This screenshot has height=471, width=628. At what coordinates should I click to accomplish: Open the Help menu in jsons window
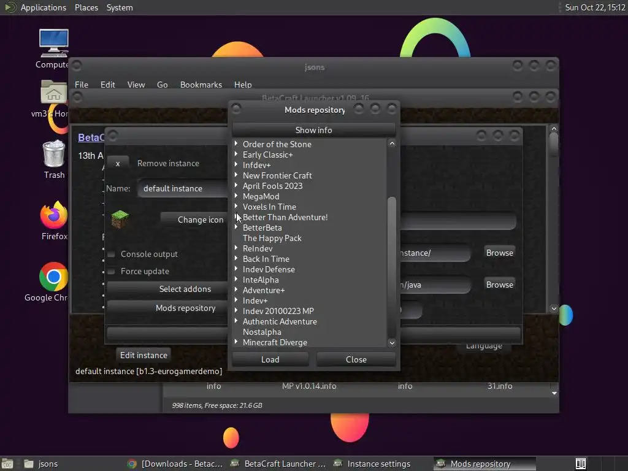tap(243, 85)
